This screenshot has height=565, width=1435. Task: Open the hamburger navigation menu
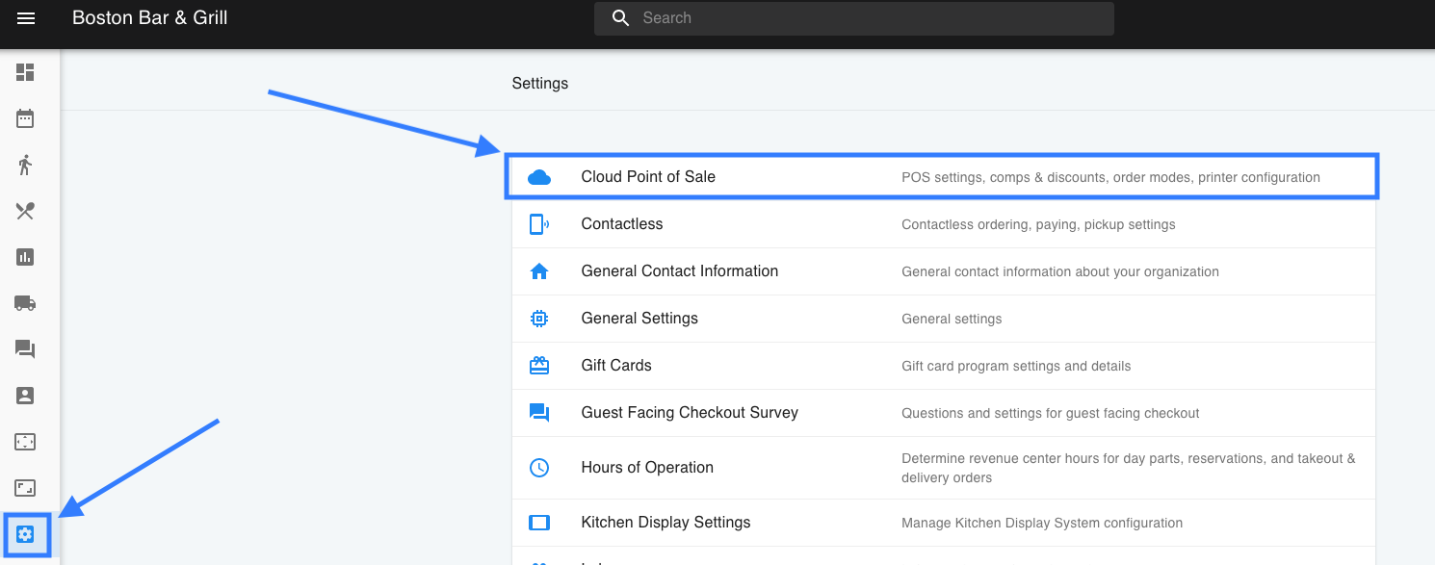26,18
